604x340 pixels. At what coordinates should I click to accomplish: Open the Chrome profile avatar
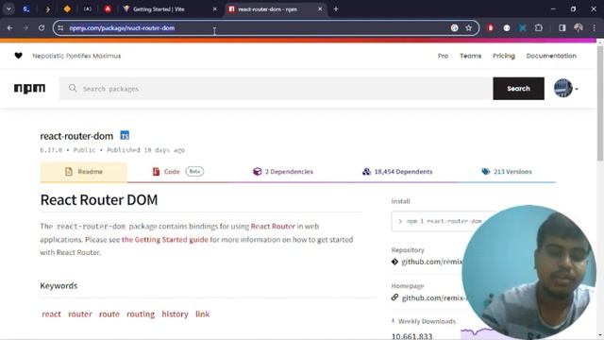click(x=579, y=27)
